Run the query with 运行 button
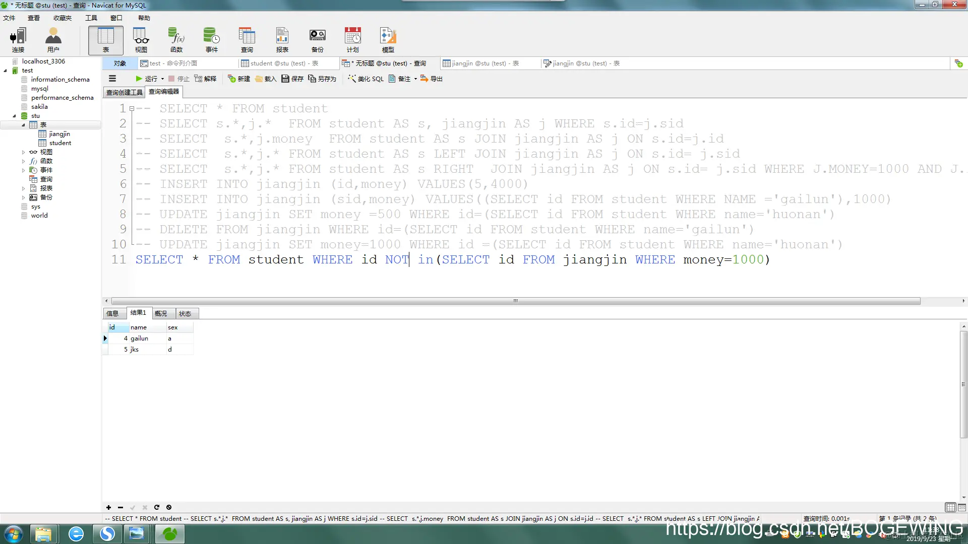Screen dimensions: 968x544 [147, 79]
